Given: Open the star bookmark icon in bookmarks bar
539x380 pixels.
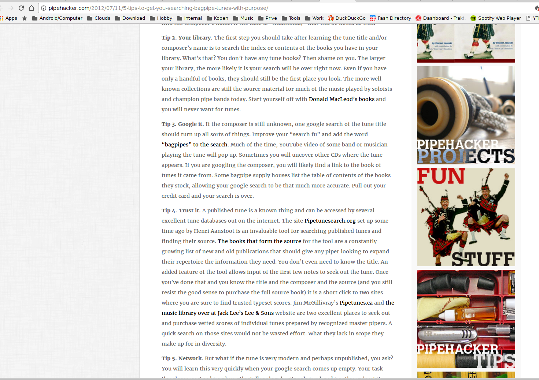Looking at the screenshot, I should click(25, 18).
